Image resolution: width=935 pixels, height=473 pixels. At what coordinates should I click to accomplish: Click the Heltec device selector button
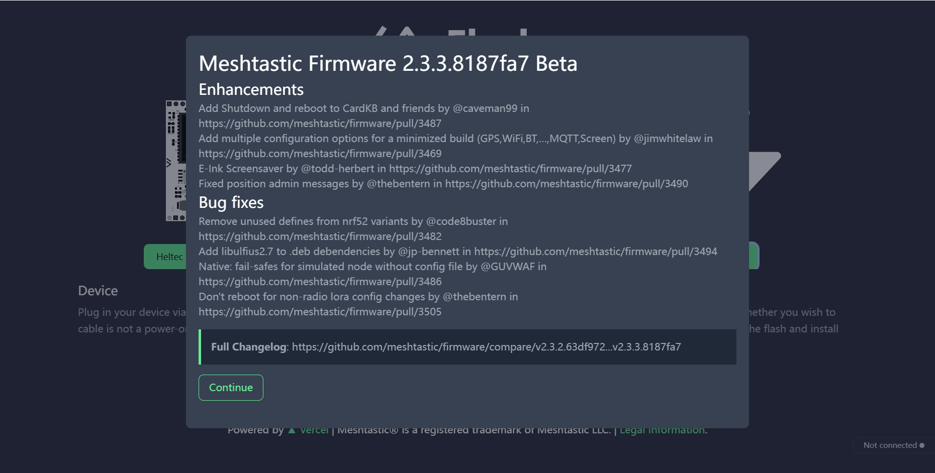[x=165, y=257]
